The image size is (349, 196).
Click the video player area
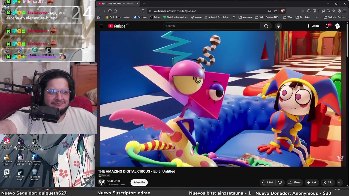pos(220,99)
